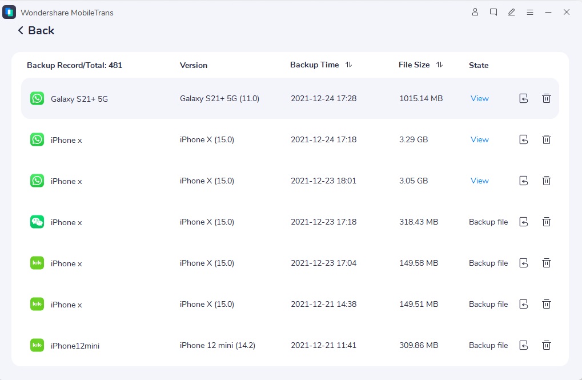
Task: Click the Galaxy S21+ 5G (11.0) version
Action: [219, 98]
